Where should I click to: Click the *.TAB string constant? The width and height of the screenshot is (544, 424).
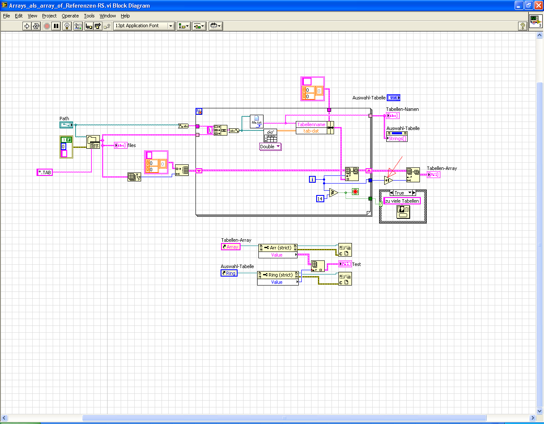tap(45, 172)
